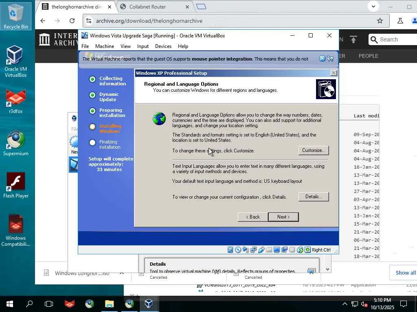Open the Input menu in VirtualBox
The image size is (417, 312).
coord(143,46)
